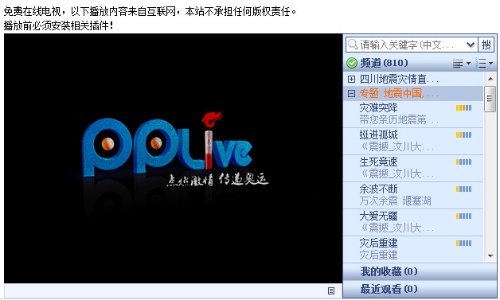Screen dimensions: 500x300
Task: Play the 生死竞速 channel
Action: [413, 169]
